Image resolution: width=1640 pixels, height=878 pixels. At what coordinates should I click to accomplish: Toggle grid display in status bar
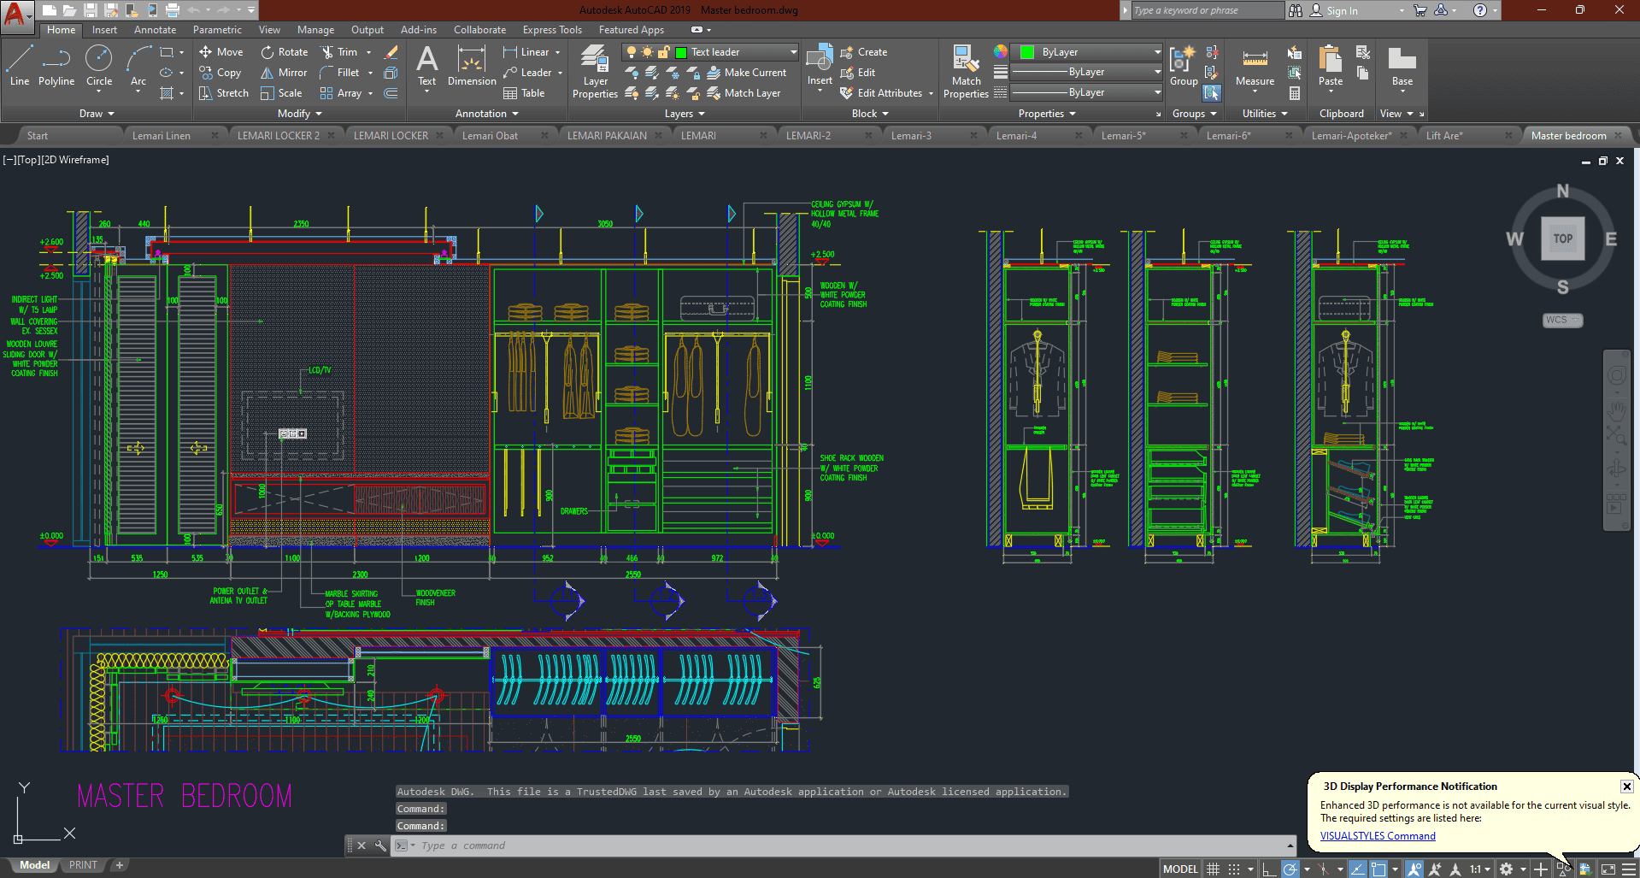1213,869
